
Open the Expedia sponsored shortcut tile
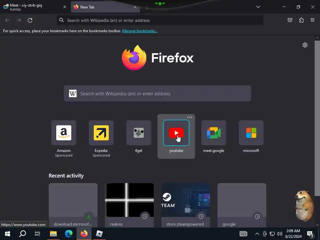[101, 133]
